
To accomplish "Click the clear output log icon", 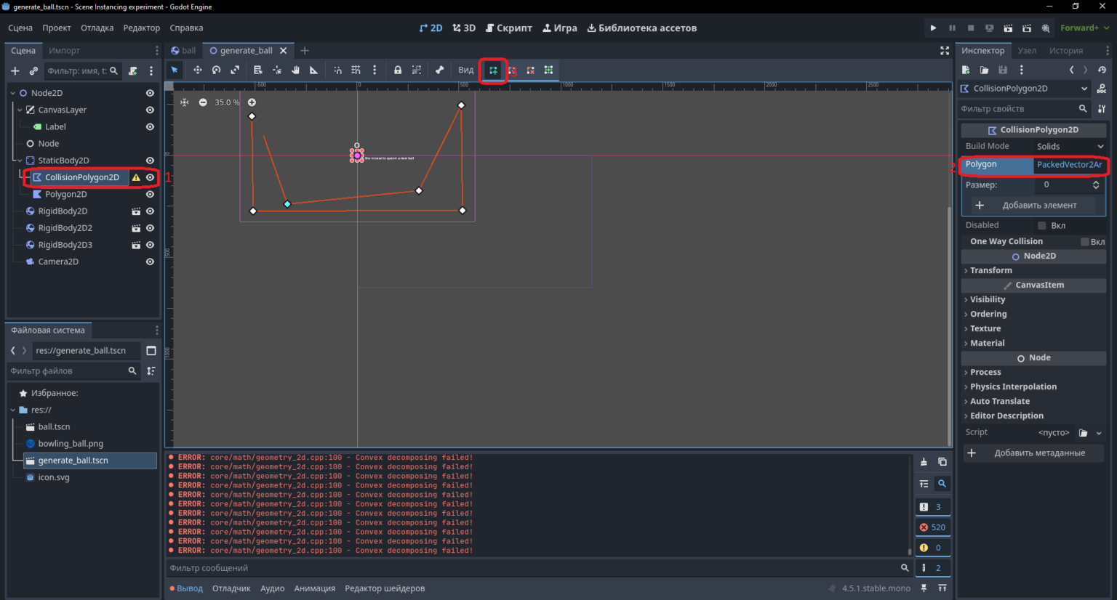I will pos(924,462).
